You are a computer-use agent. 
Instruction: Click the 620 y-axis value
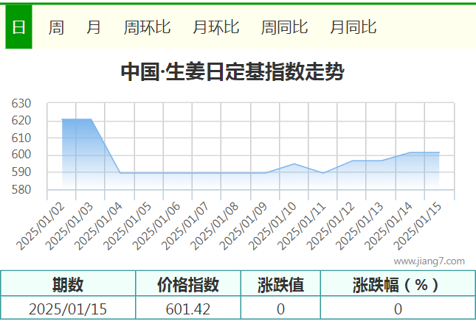pos(21,121)
